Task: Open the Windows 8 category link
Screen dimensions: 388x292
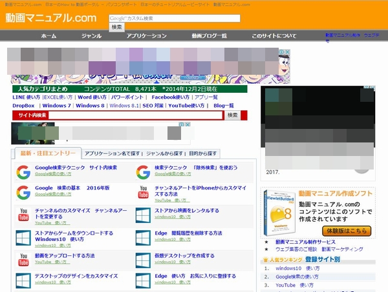Action: tap(90, 106)
